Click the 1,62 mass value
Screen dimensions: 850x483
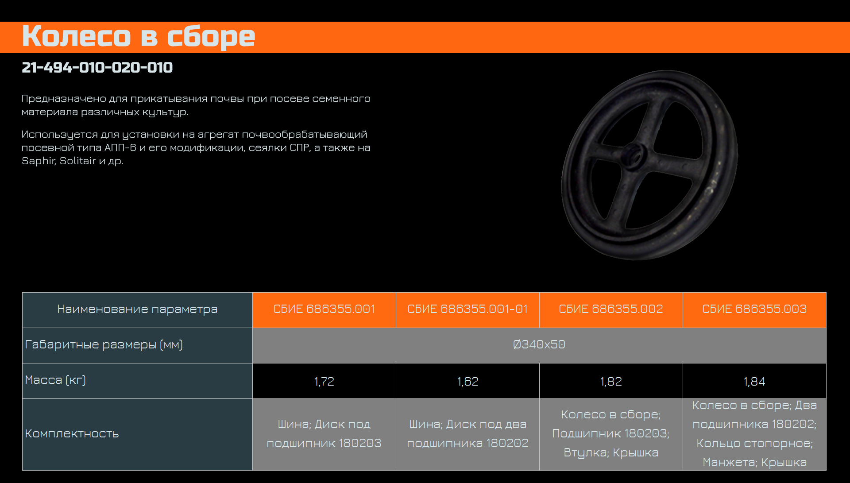(x=467, y=381)
